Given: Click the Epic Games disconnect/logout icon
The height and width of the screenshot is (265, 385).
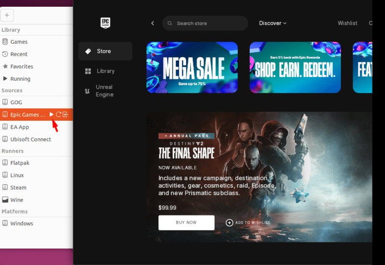Looking at the screenshot, I should [x=65, y=114].
